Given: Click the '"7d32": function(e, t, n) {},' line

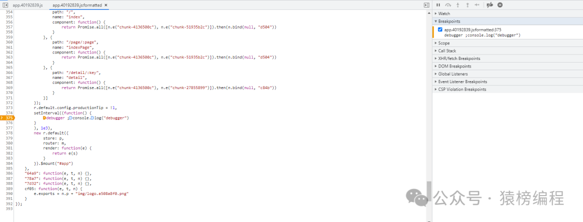Looking at the screenshot, I should [58, 183].
